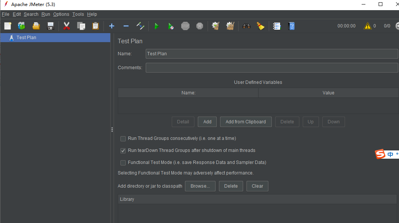The height and width of the screenshot is (223, 399).
Task: Click the Cut scissors icon
Action: [x=66, y=26]
